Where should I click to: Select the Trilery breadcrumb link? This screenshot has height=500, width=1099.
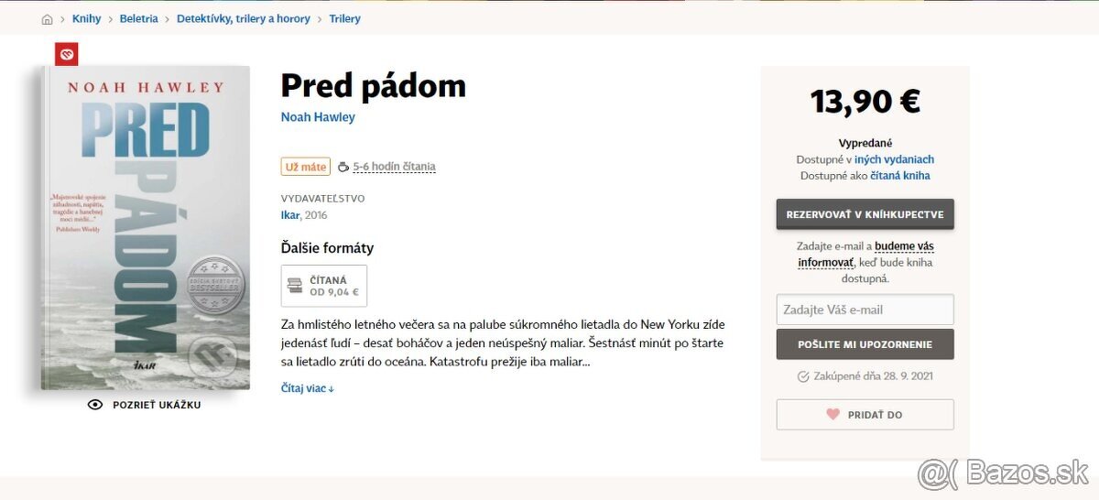coord(344,19)
